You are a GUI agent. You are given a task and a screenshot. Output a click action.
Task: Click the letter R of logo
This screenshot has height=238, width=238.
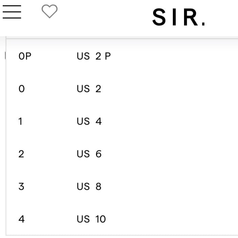point(191,17)
